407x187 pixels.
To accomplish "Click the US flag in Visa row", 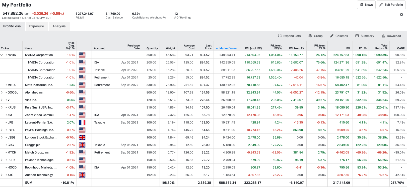I will pyautogui.click(x=82, y=100).
